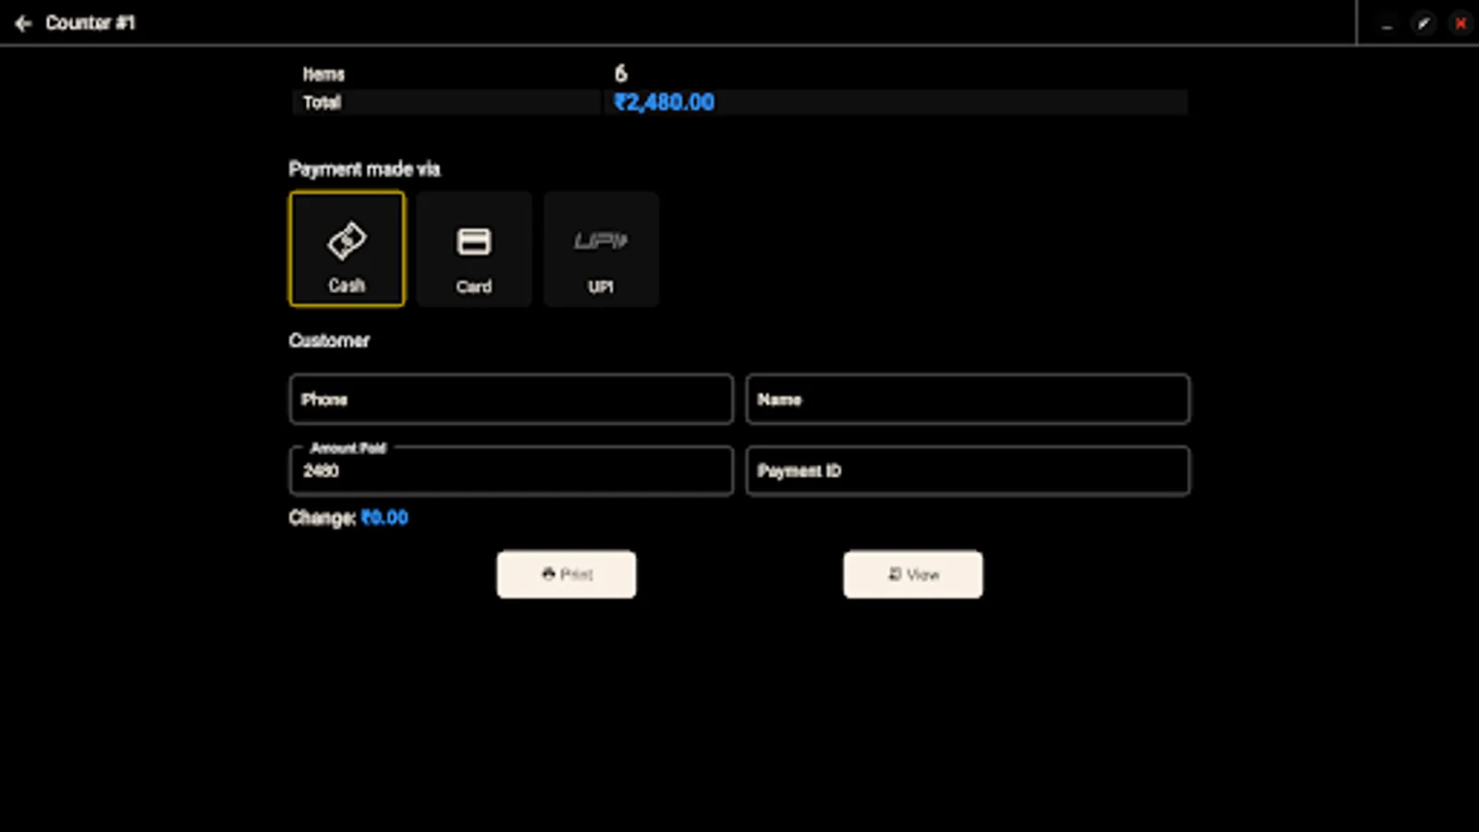Toggle UPI as the payment mode

[x=600, y=249]
